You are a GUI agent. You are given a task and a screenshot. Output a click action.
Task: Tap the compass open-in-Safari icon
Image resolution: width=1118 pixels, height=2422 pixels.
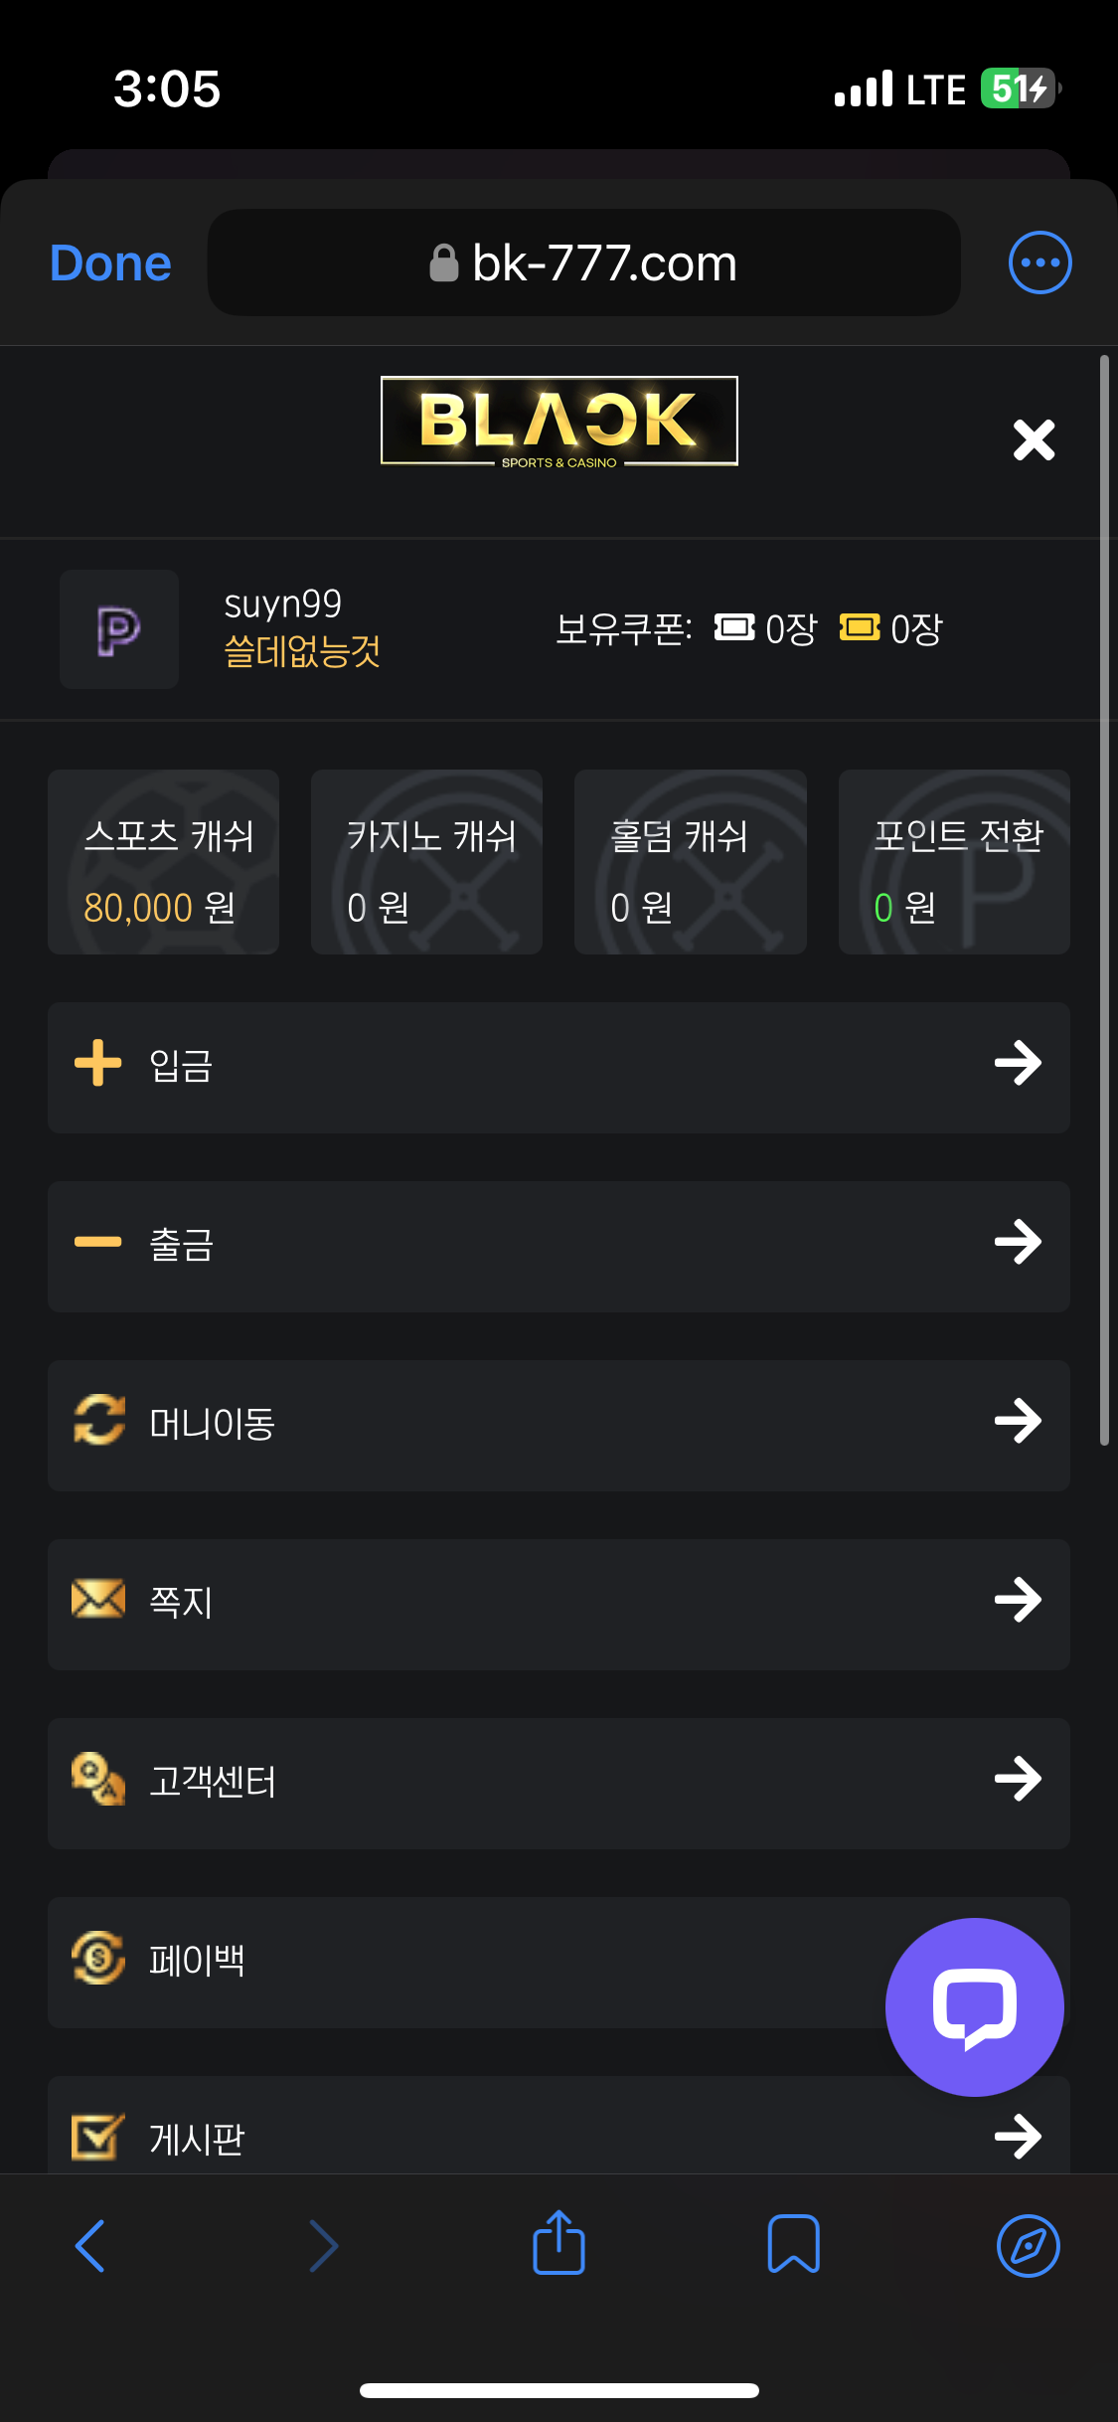pos(1028,2245)
